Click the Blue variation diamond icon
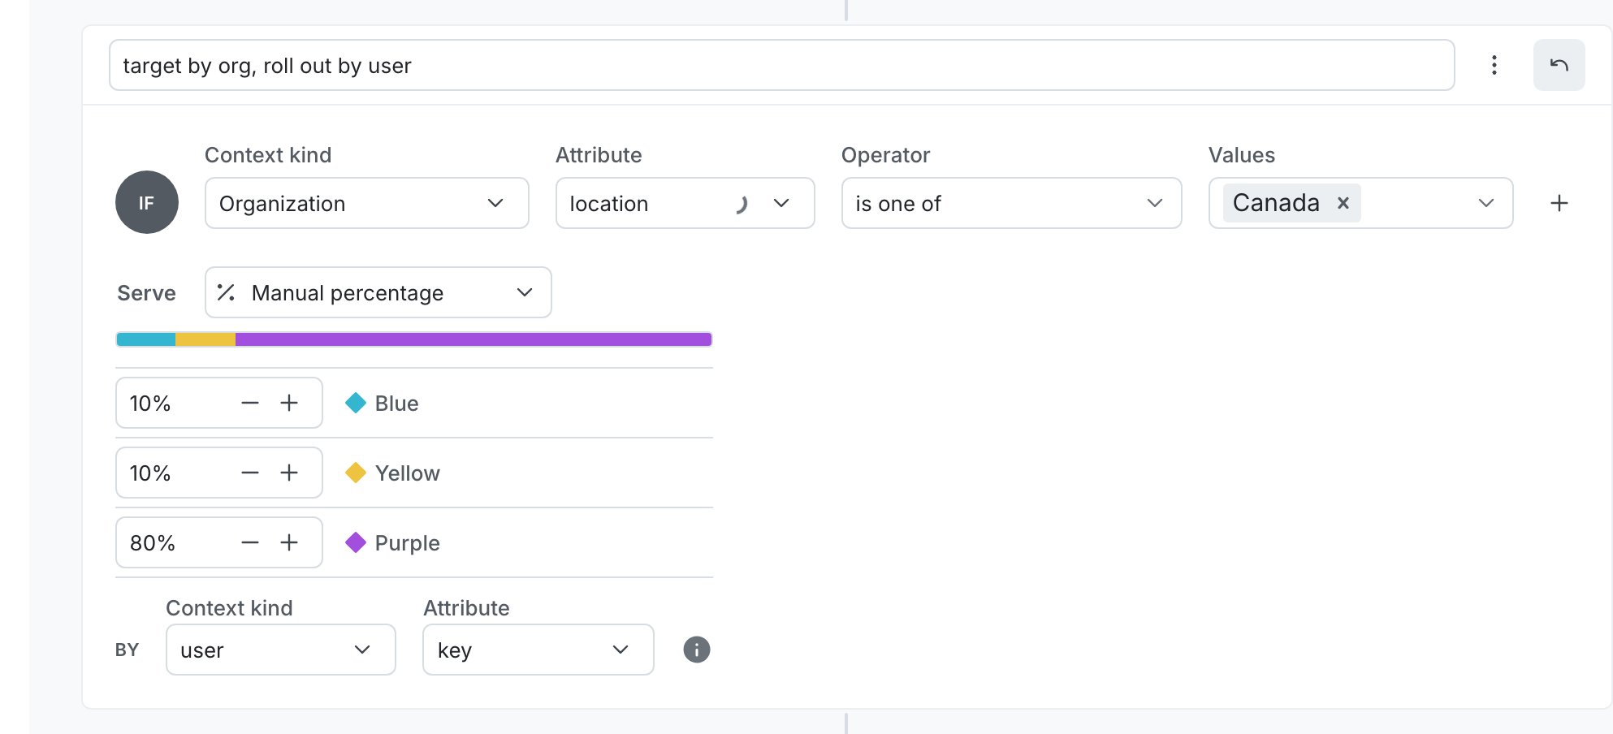Image resolution: width=1613 pixels, height=734 pixels. (x=356, y=403)
